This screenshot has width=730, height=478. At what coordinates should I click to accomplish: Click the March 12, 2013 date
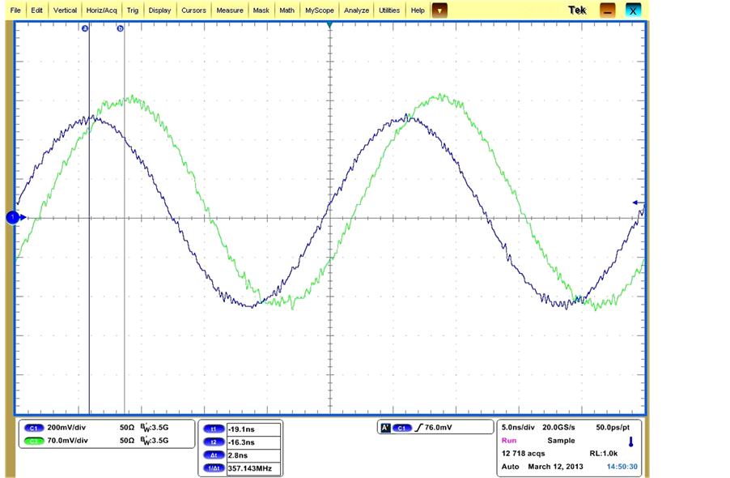pos(555,467)
